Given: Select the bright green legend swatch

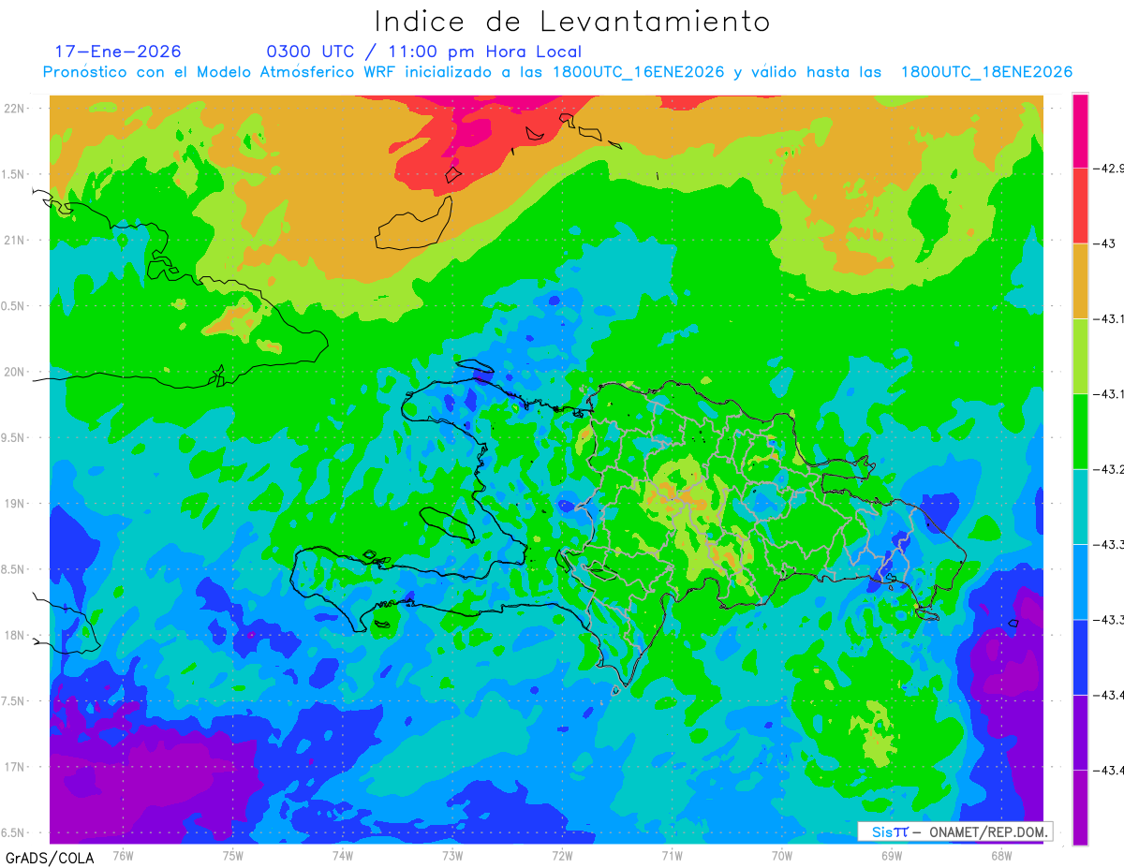Looking at the screenshot, I should coord(1080,431).
